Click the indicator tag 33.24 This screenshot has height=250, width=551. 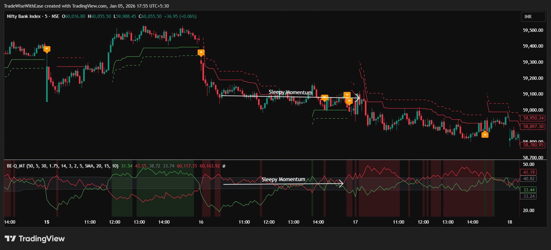(529, 196)
